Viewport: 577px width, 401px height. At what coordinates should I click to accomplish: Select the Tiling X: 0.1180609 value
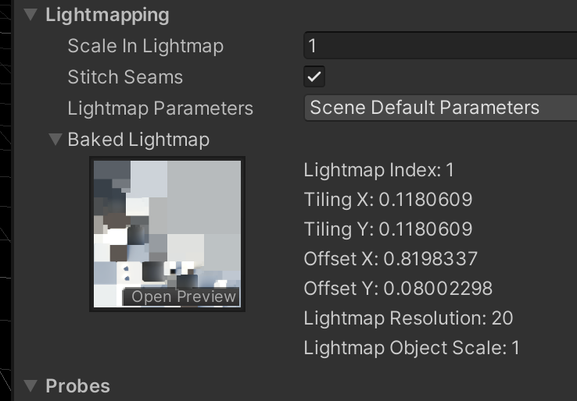tap(388, 200)
